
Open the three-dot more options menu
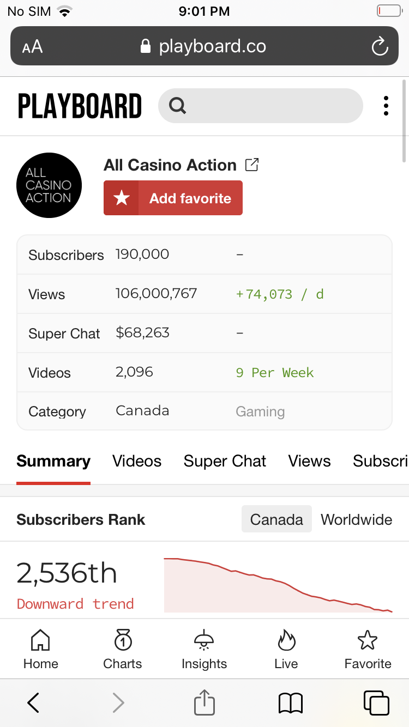point(386,106)
